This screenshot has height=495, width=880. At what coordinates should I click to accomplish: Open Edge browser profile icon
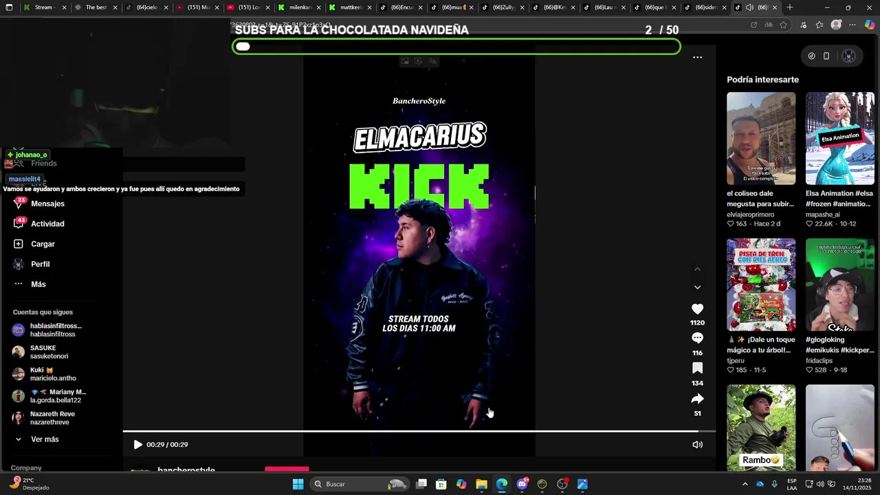click(x=836, y=25)
